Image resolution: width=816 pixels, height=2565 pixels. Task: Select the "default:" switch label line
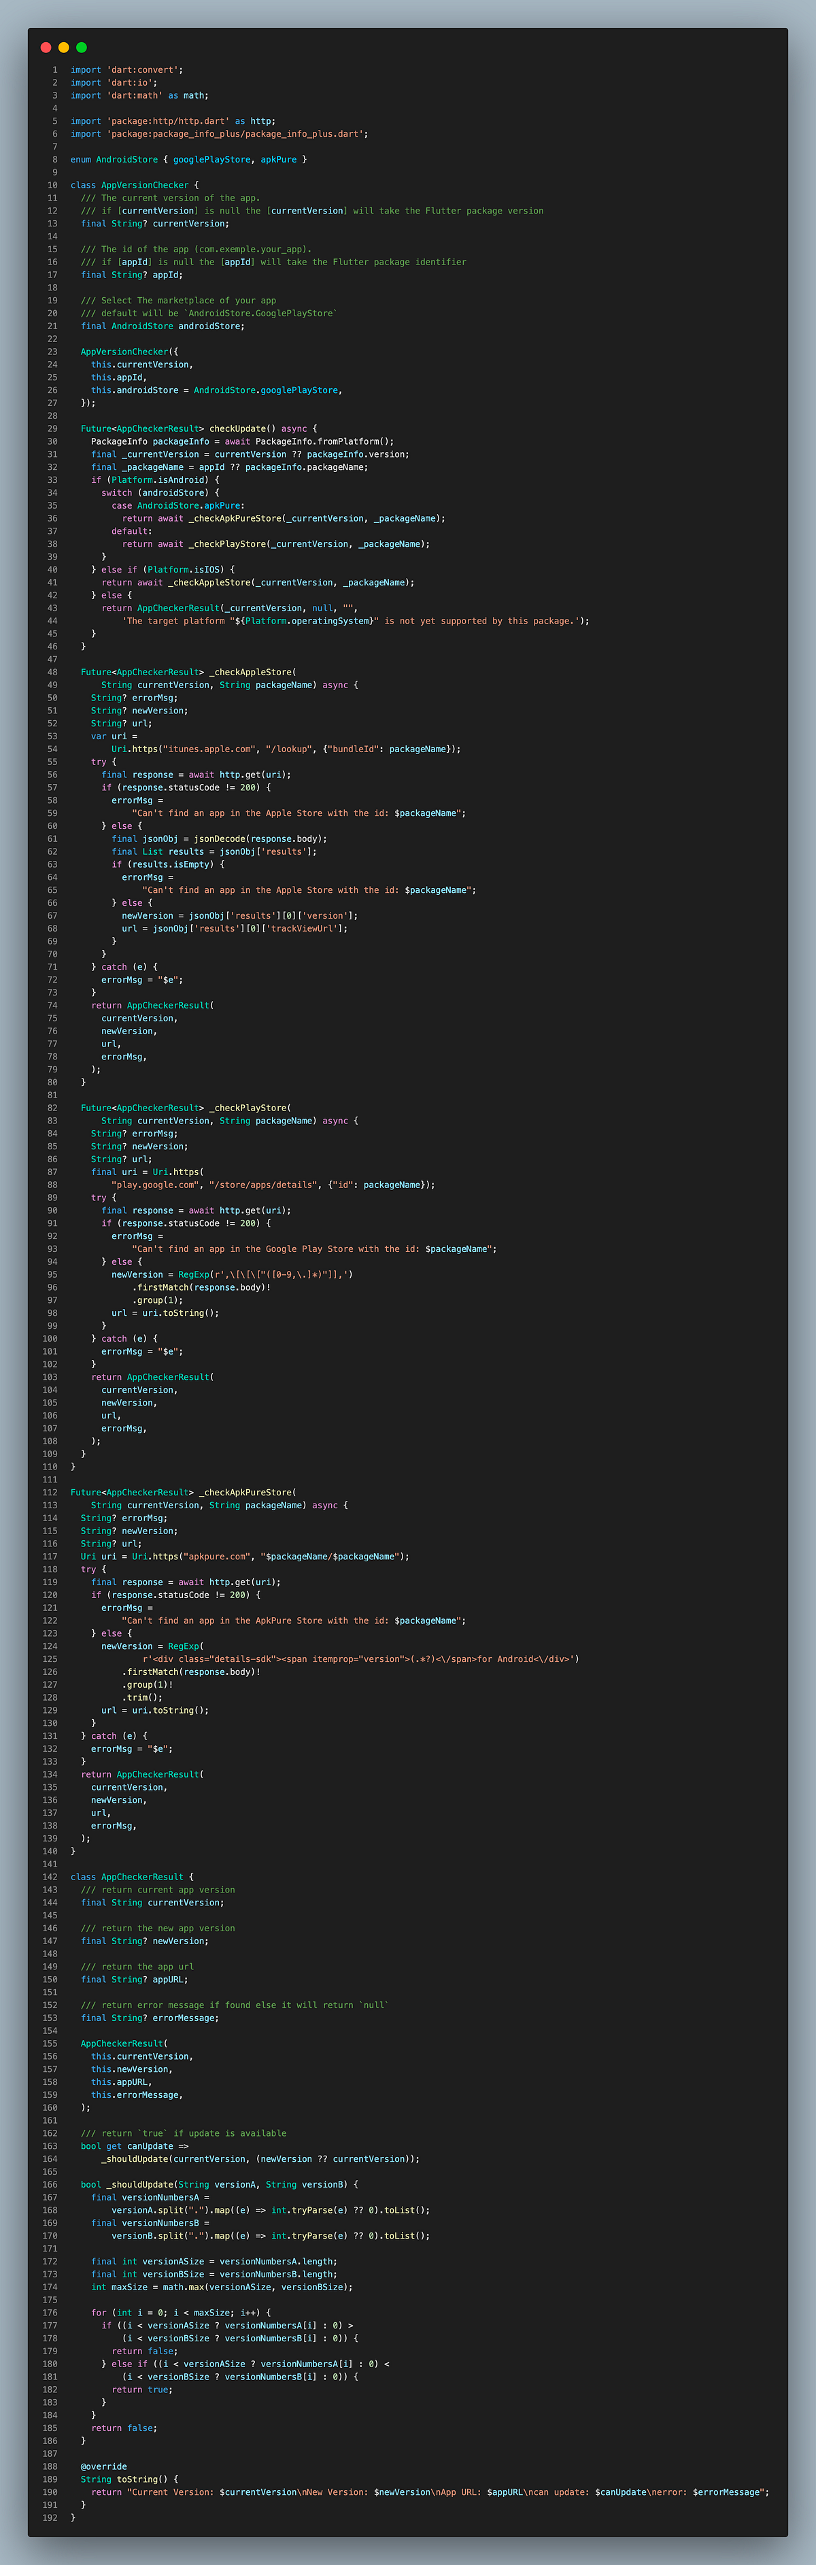tap(131, 530)
